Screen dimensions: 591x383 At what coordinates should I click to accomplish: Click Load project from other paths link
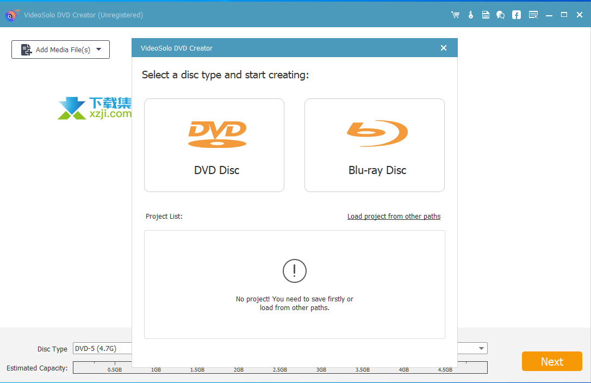[394, 217]
